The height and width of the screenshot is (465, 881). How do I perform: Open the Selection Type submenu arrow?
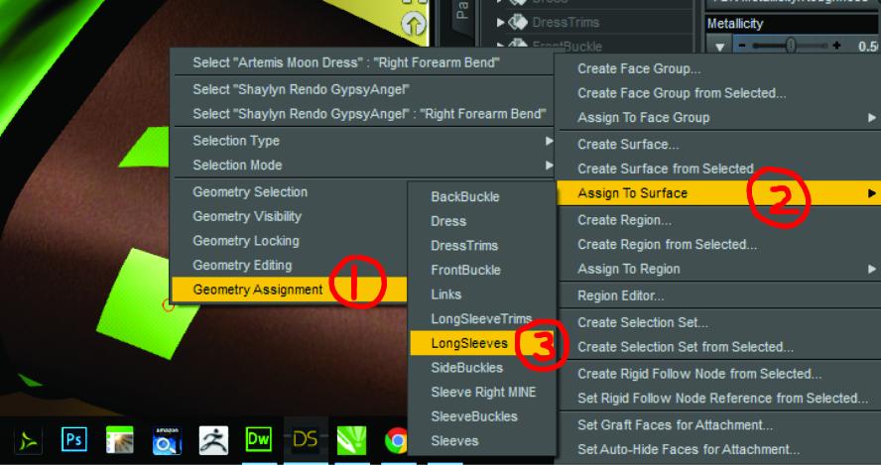coord(549,141)
